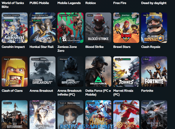Screen dimensions: 175x129
Task: Open the League of Legends cover image
Action: [x=98, y=115]
